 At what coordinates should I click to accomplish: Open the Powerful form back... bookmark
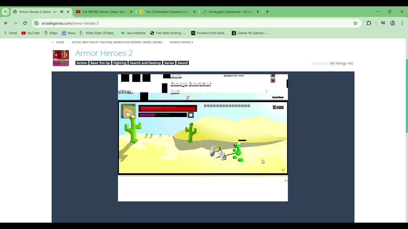[x=209, y=33]
